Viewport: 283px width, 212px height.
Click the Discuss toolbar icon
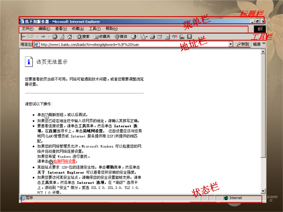tap(167, 37)
